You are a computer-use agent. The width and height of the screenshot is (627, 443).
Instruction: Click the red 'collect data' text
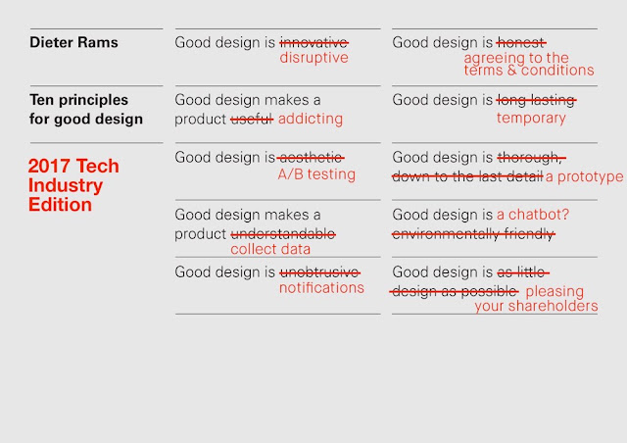(270, 249)
